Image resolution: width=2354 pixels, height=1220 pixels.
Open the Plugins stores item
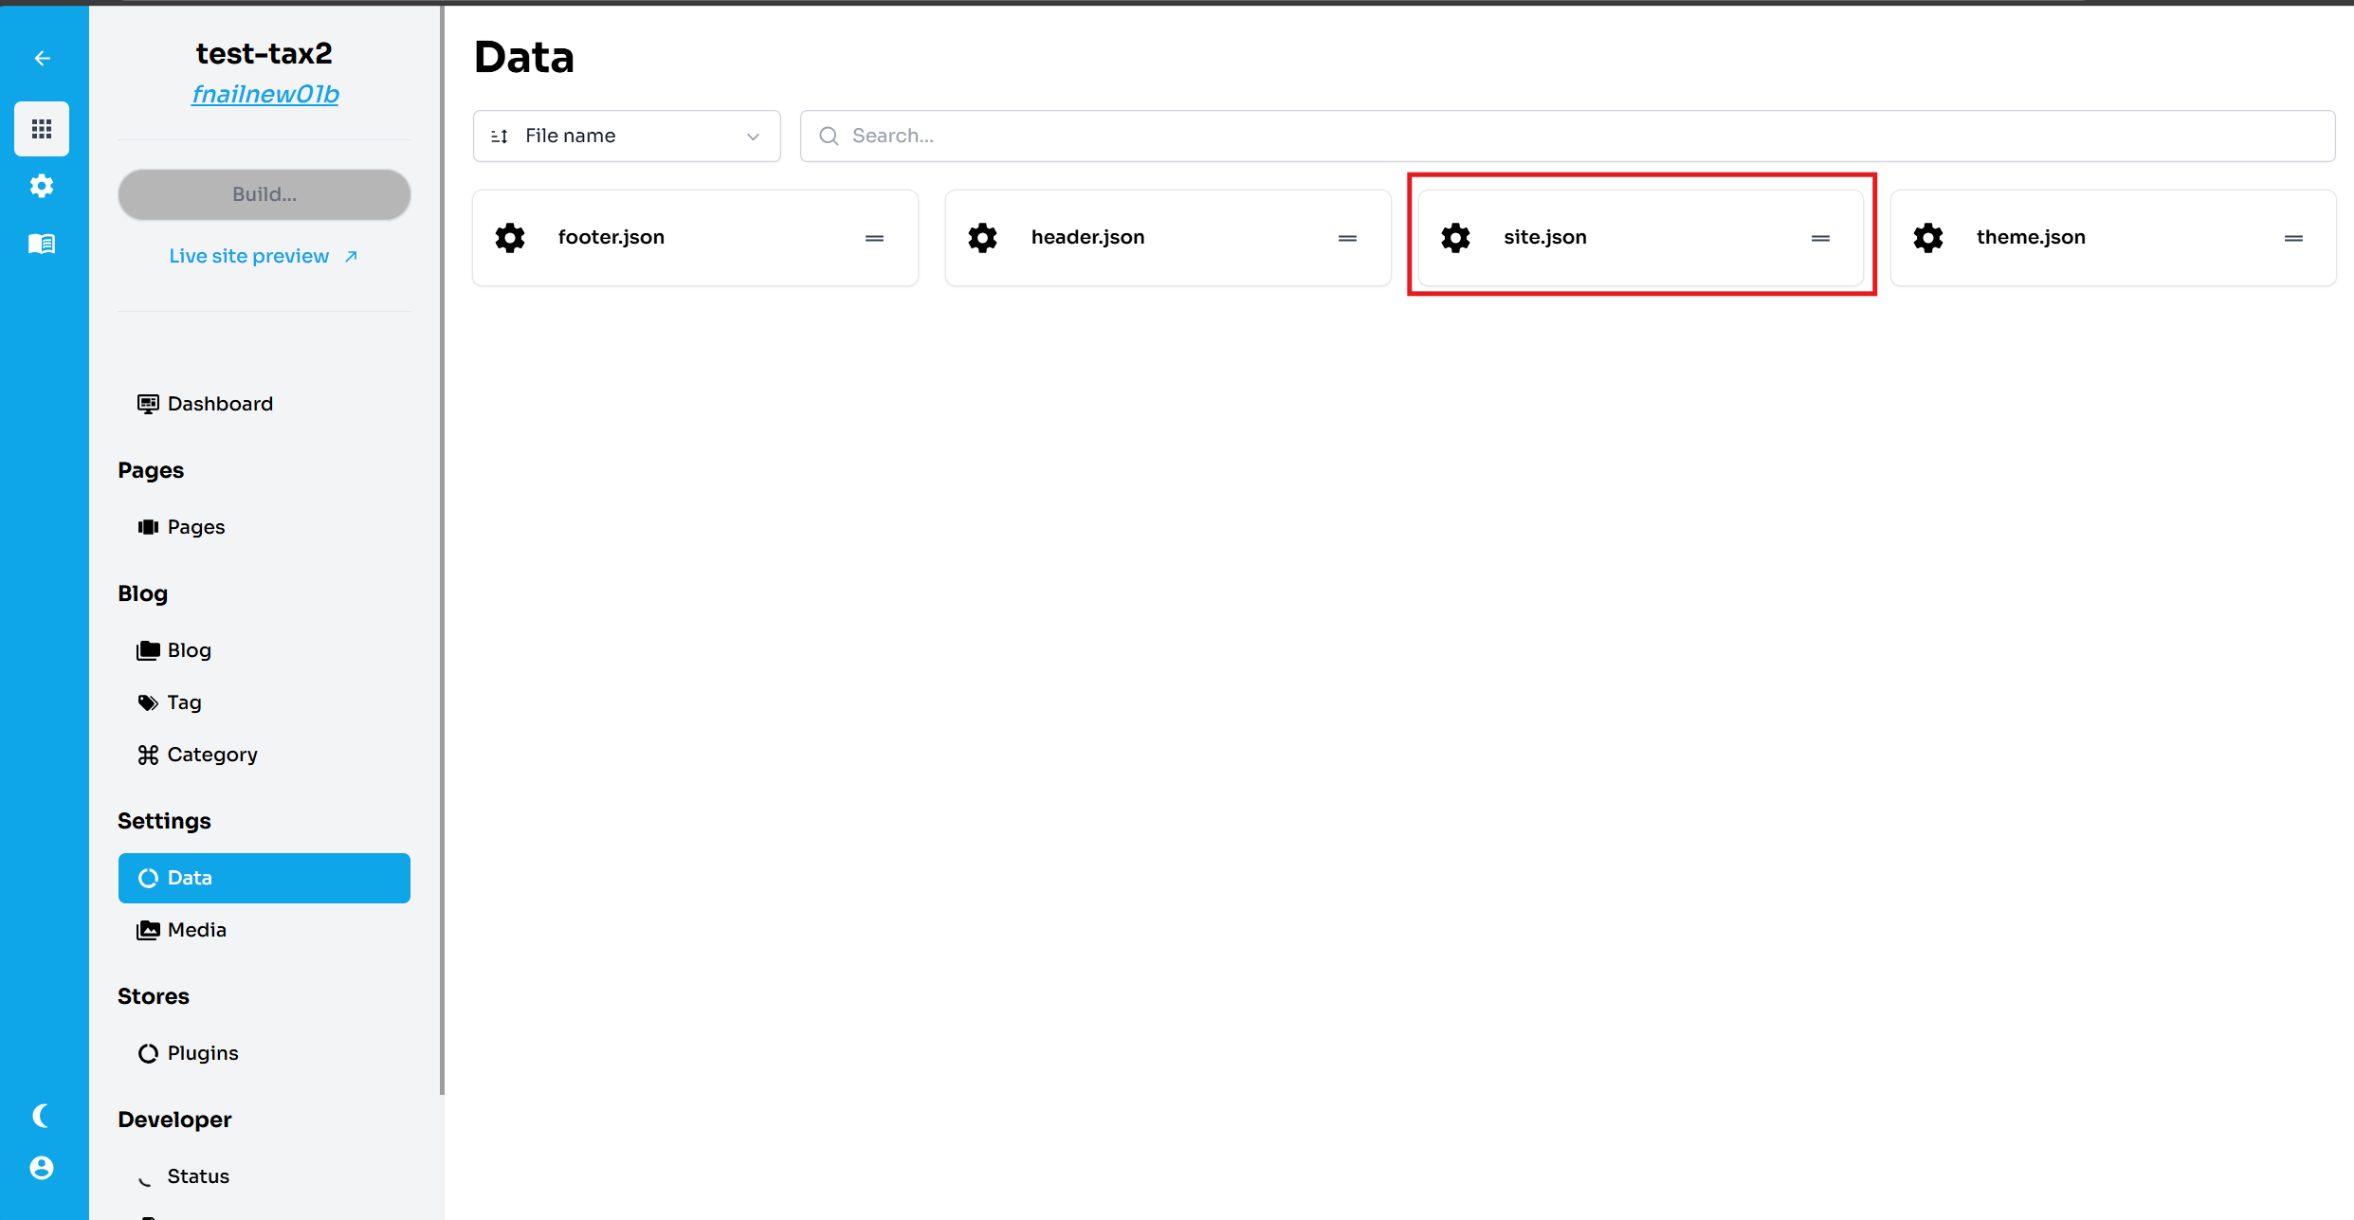click(202, 1053)
